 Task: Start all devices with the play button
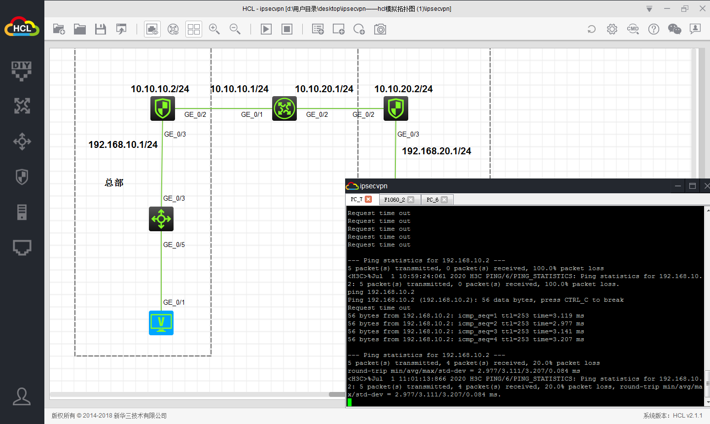pyautogui.click(x=266, y=30)
